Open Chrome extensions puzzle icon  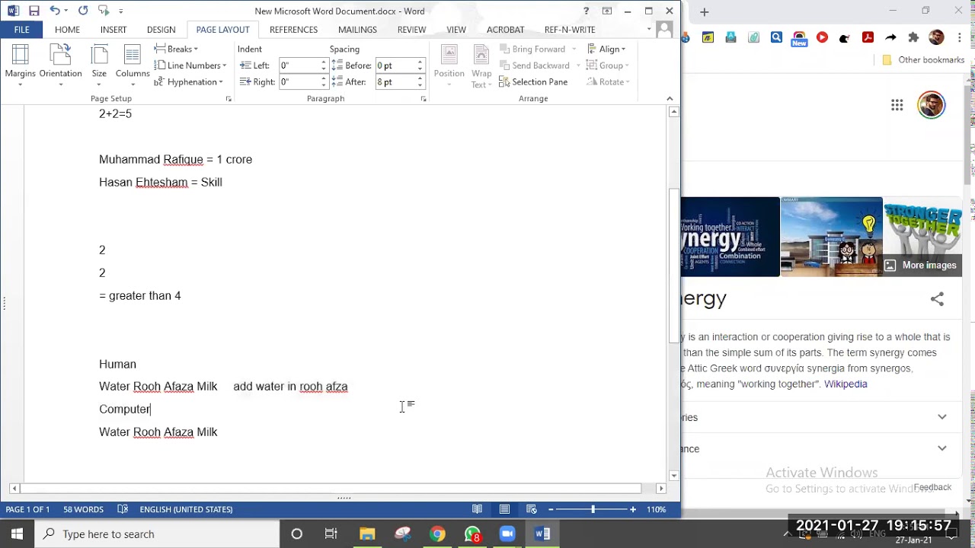coord(914,37)
